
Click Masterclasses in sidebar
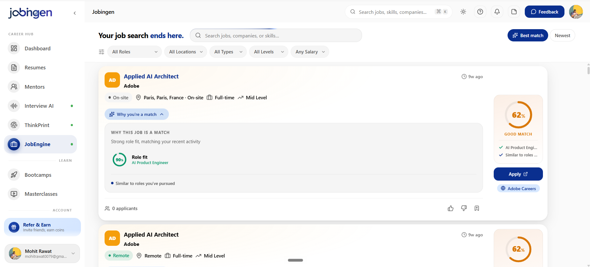tap(41, 194)
